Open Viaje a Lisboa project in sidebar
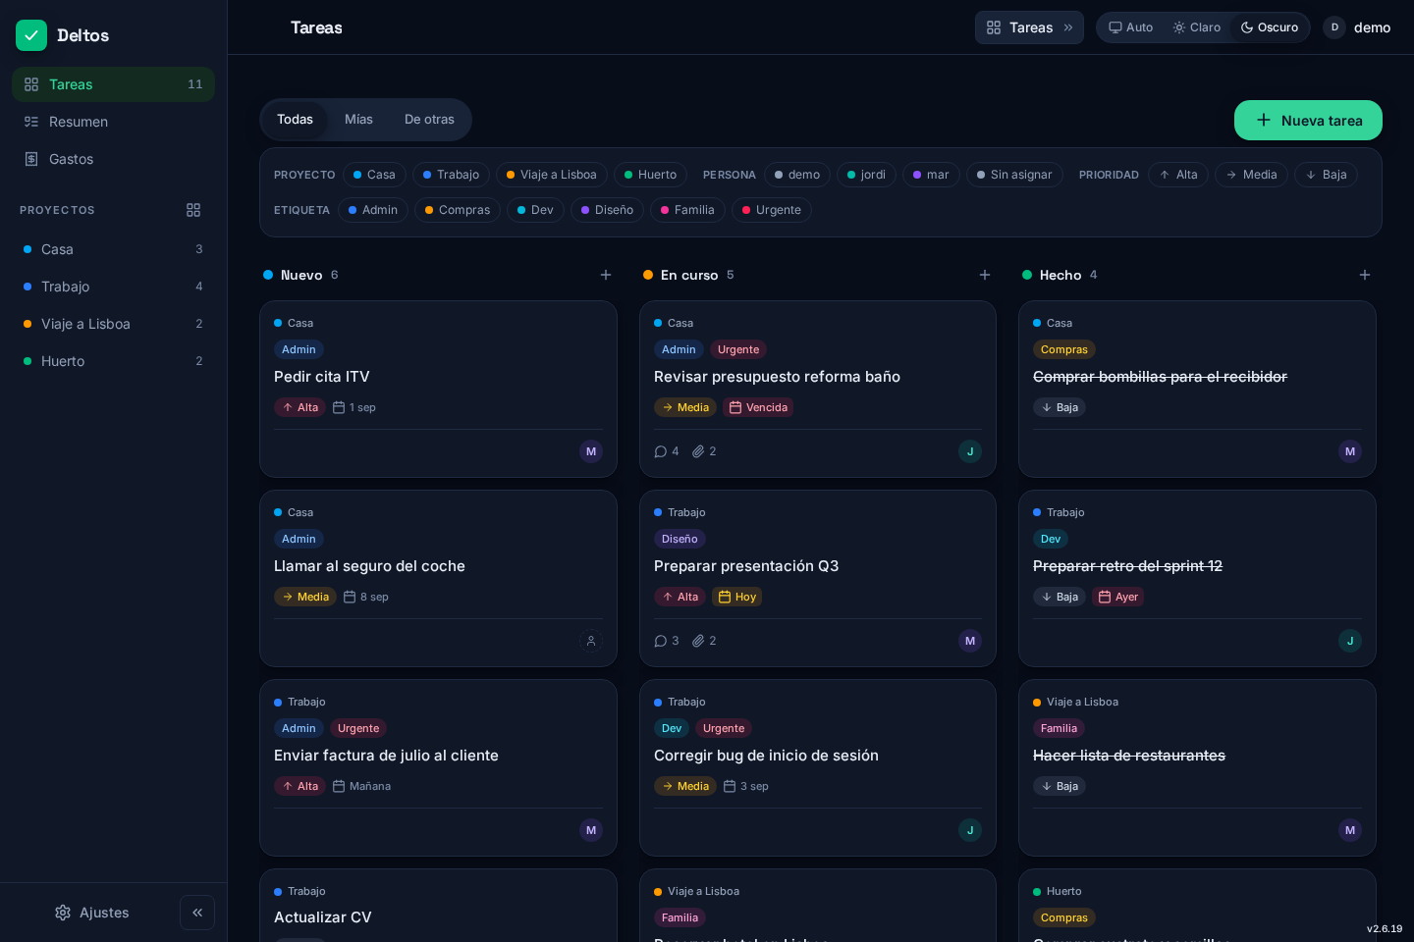Image resolution: width=1414 pixels, height=942 pixels. tap(113, 324)
